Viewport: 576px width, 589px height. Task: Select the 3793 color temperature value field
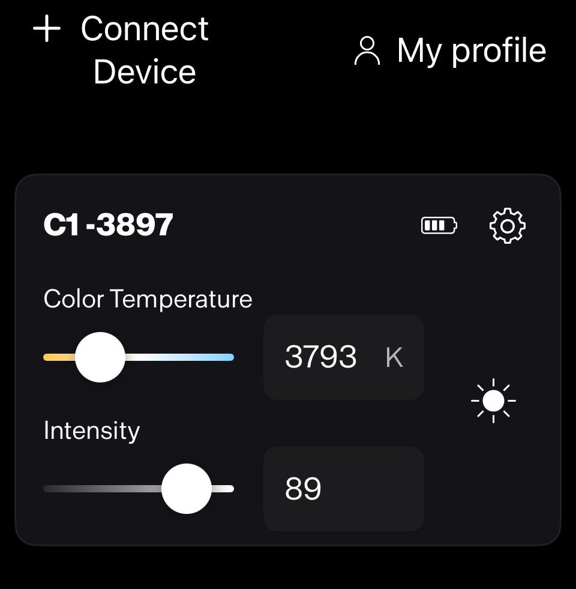point(344,357)
